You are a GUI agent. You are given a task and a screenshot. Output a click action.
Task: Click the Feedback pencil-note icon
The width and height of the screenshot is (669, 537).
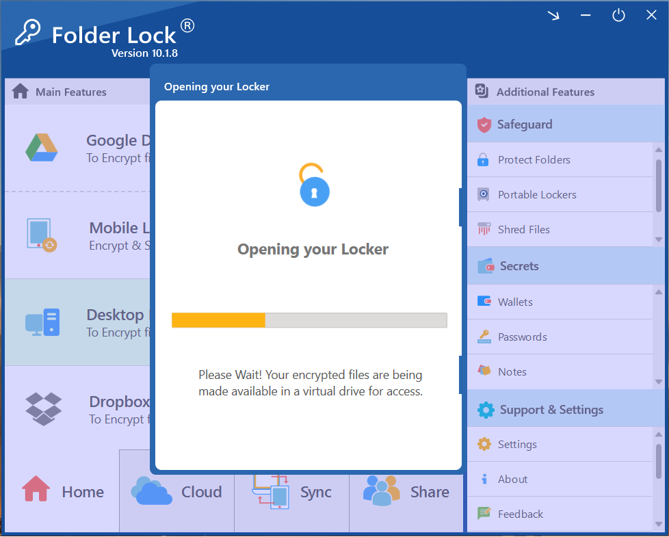484,513
